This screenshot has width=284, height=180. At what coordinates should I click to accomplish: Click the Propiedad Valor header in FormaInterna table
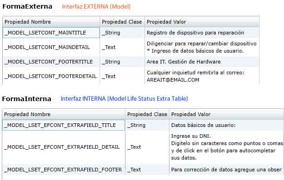191,114
